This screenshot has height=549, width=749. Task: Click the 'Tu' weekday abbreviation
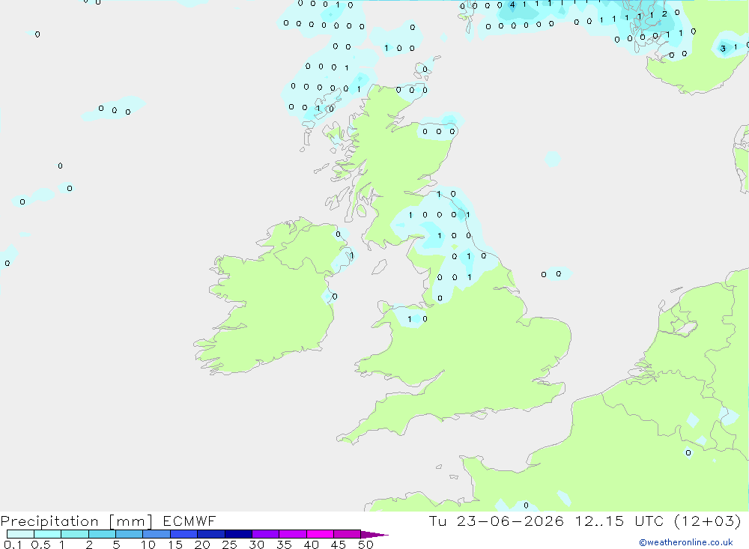(437, 521)
